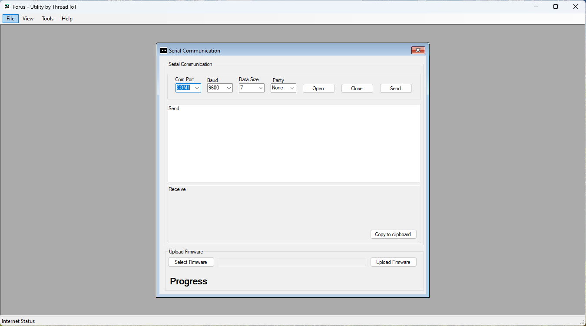The height and width of the screenshot is (326, 586).
Task: Click the Send button
Action: tap(395, 89)
